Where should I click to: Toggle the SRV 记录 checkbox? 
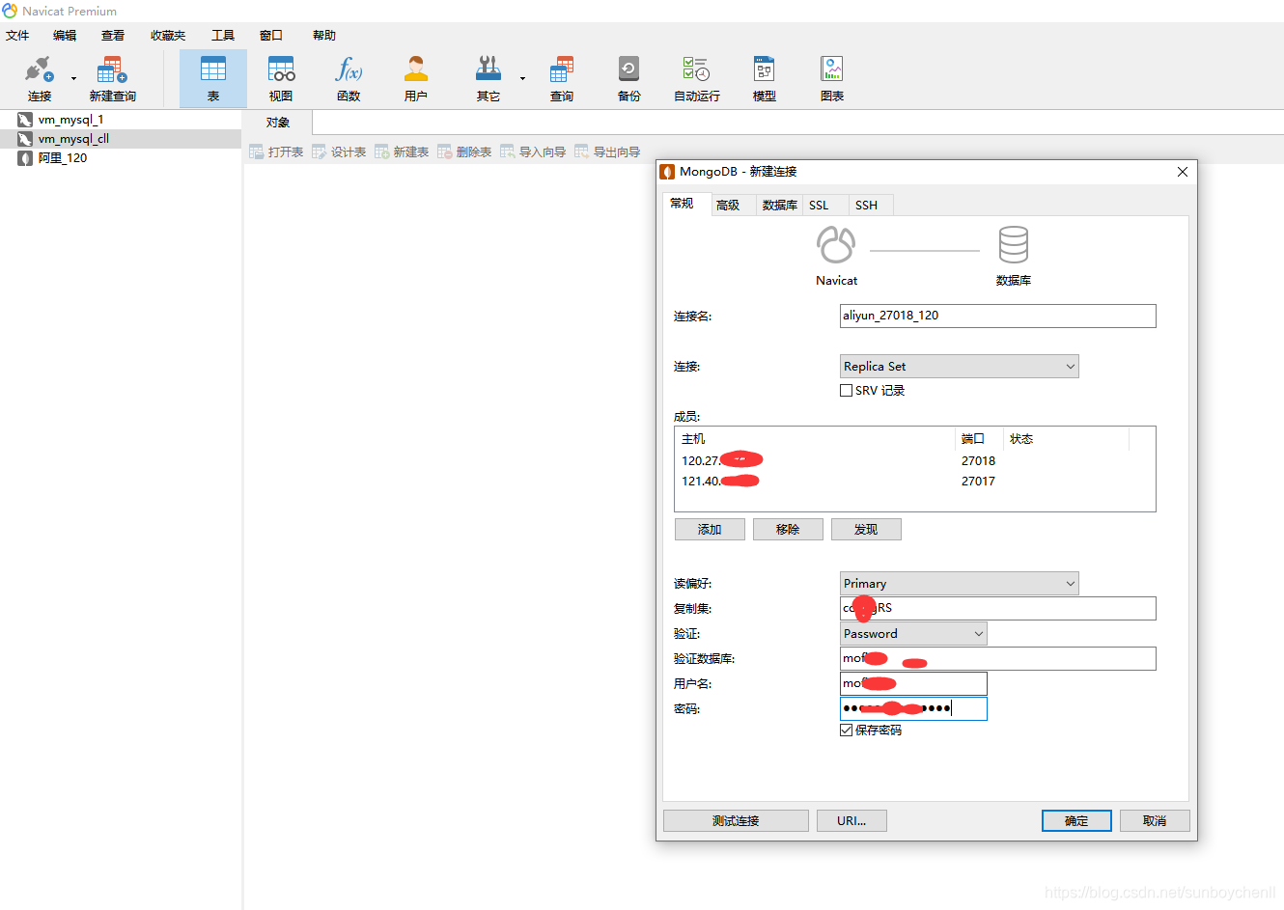(x=847, y=391)
